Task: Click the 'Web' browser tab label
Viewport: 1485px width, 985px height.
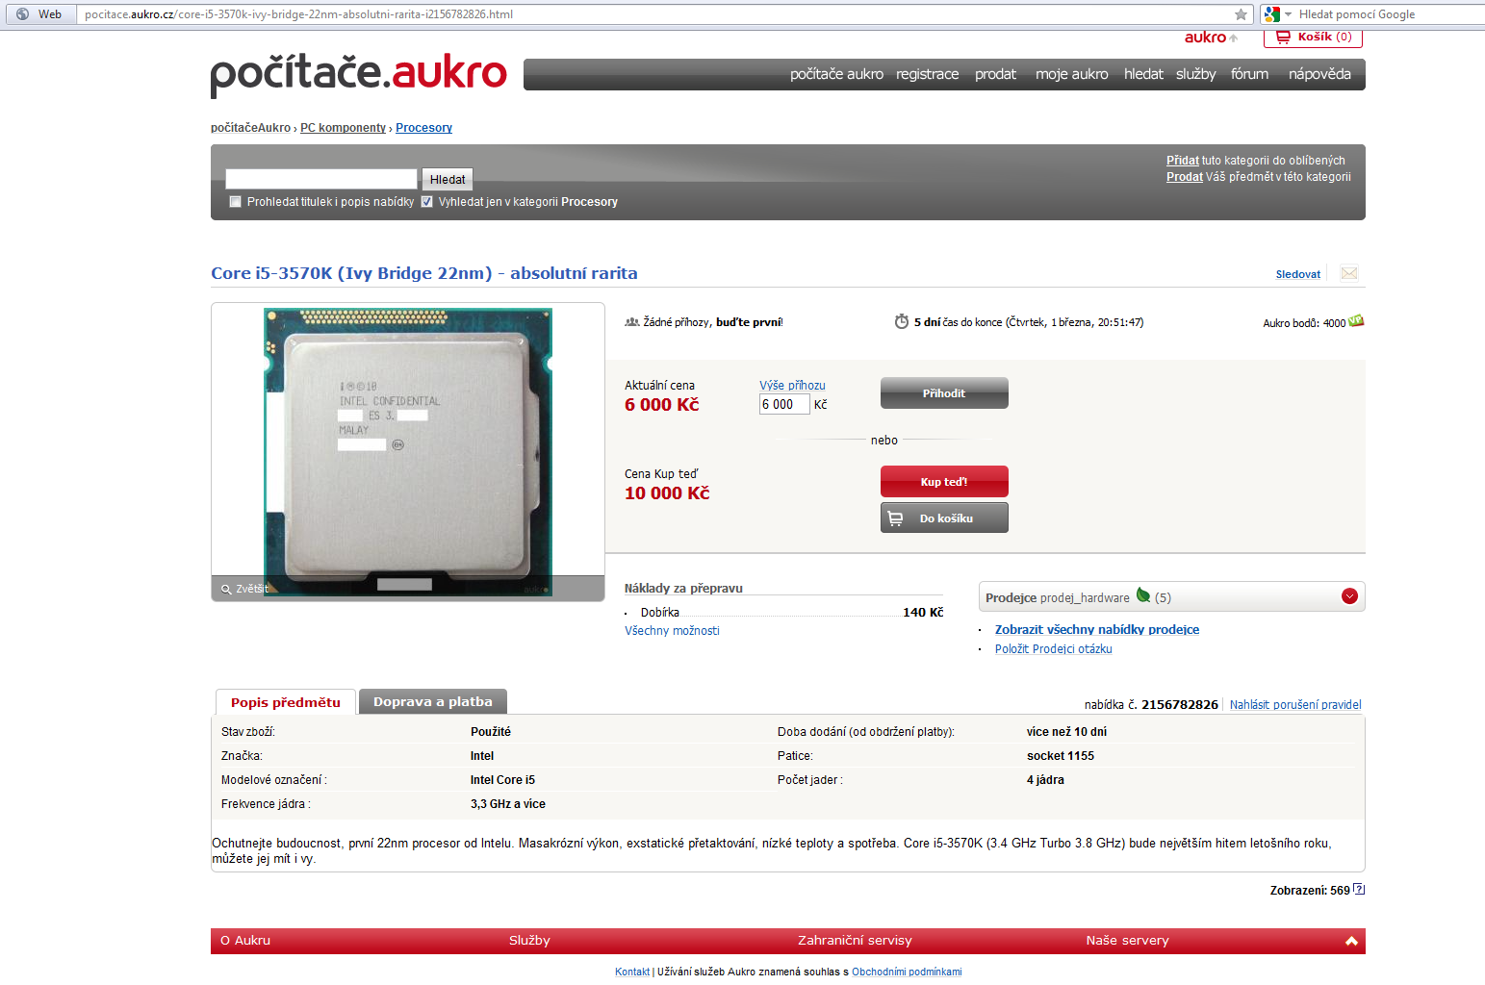Action: (x=50, y=14)
